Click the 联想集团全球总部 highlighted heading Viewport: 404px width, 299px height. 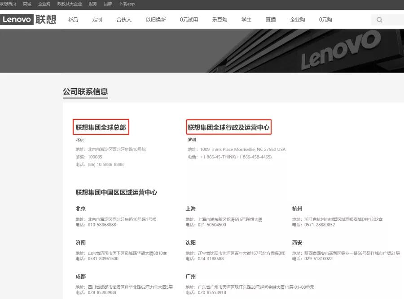tap(101, 127)
